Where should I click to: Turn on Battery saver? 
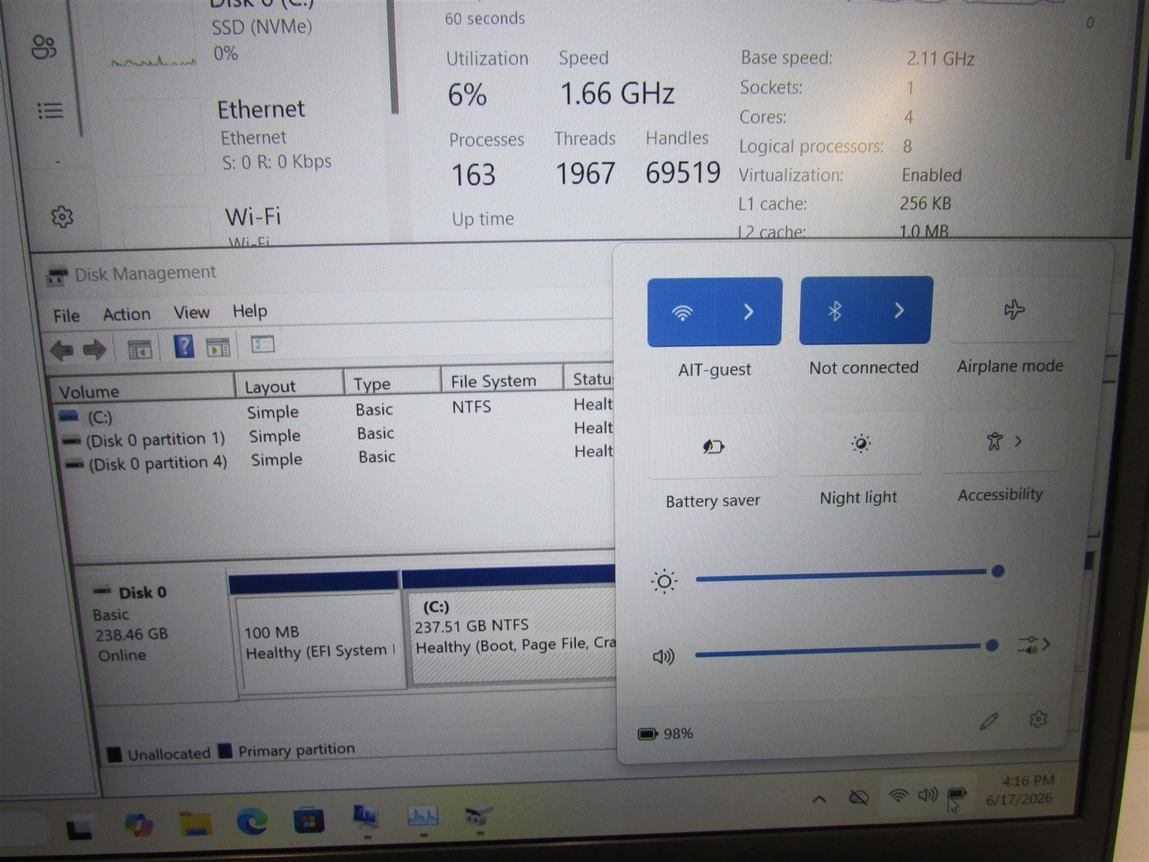point(713,446)
